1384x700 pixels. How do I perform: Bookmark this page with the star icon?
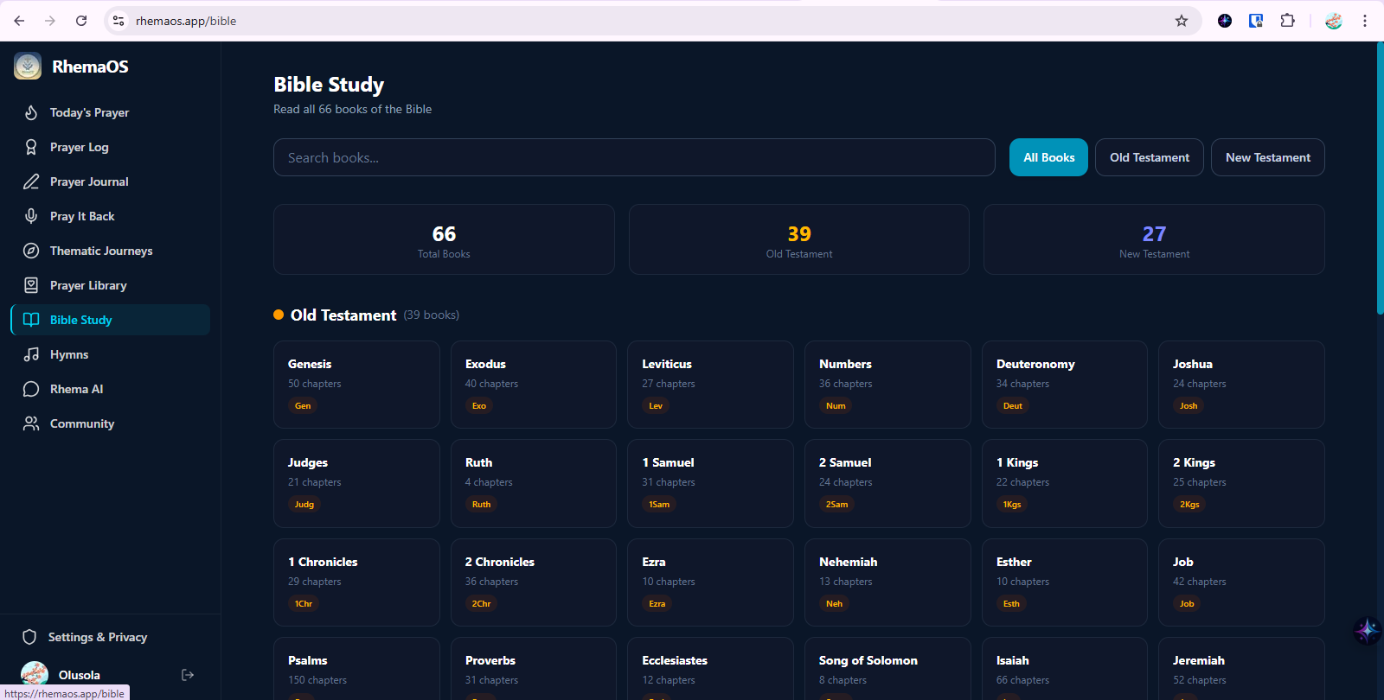coord(1182,21)
